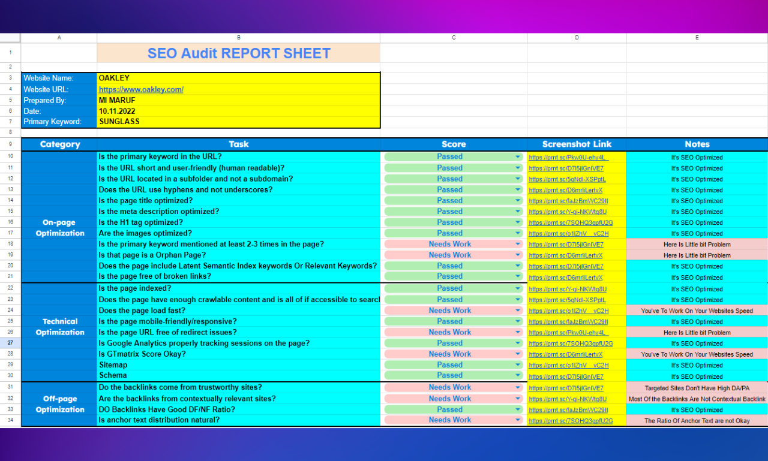Expand the Score dropdown for anchor text distribution row
Image resolution: width=768 pixels, height=461 pixels.
click(x=518, y=420)
